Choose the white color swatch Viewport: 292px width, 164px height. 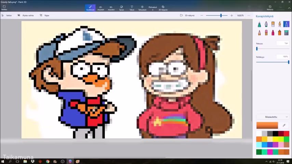click(259, 134)
